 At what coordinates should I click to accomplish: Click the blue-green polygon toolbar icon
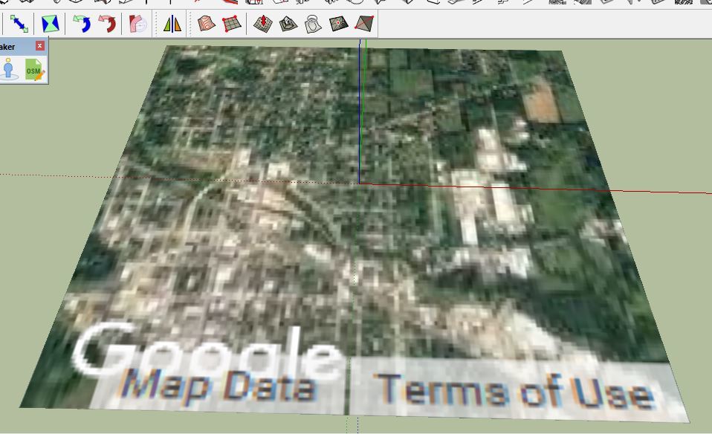pyautogui.click(x=50, y=23)
